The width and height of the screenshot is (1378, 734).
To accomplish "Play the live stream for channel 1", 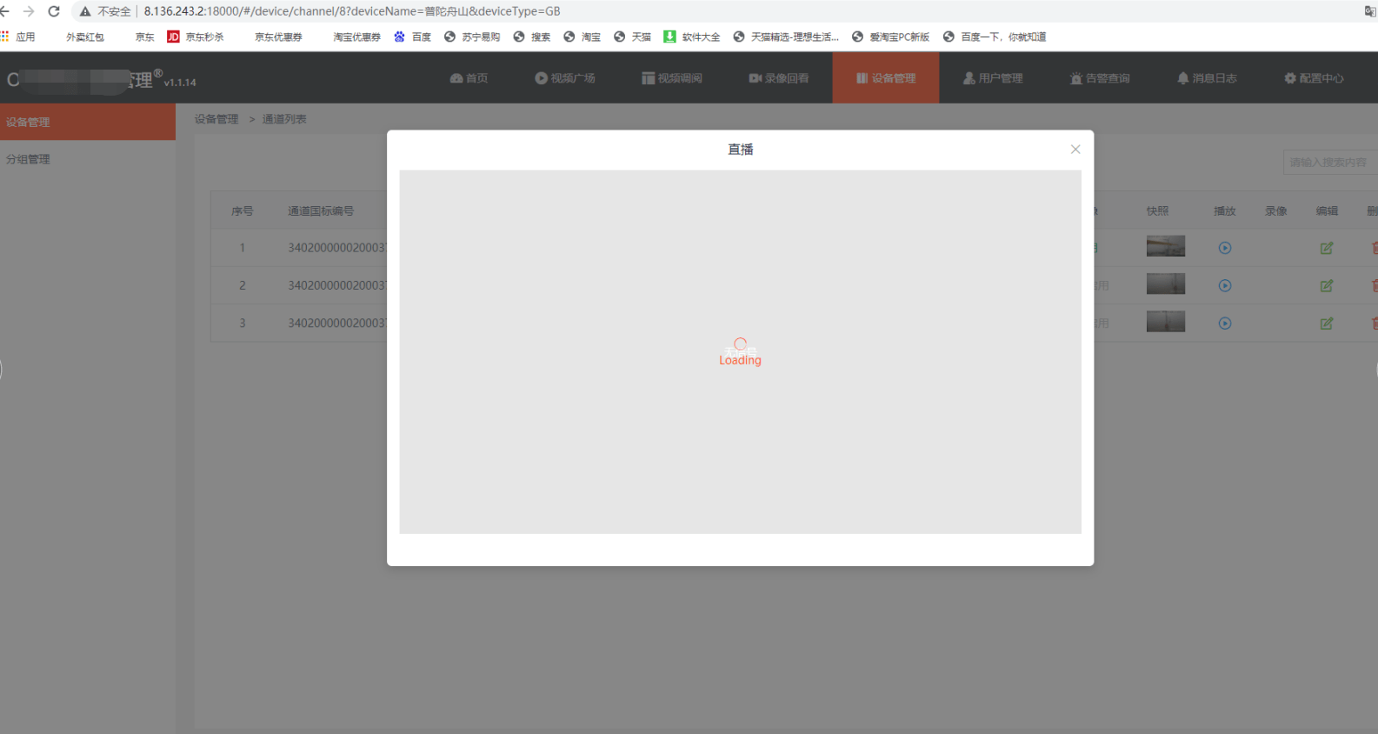I will tap(1225, 248).
